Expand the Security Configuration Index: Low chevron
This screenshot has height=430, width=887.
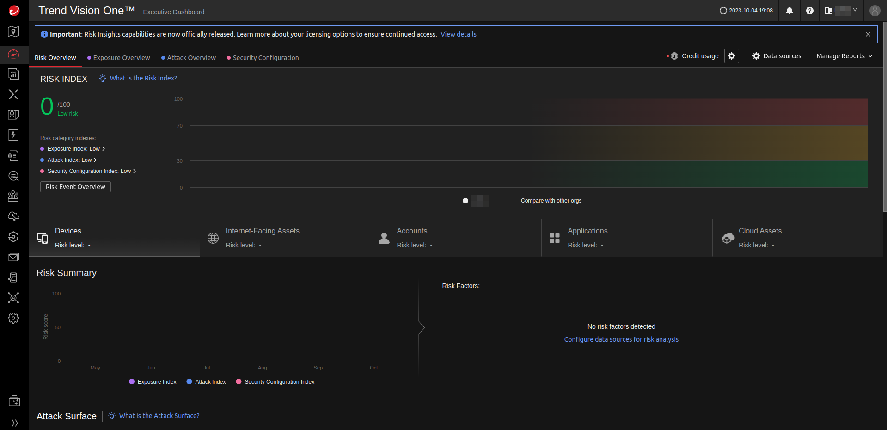(x=134, y=171)
